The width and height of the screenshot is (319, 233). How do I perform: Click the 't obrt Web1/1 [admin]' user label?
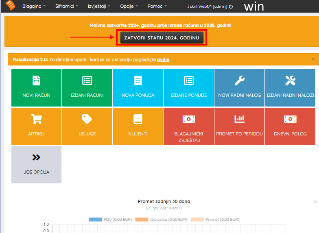[x=207, y=7]
